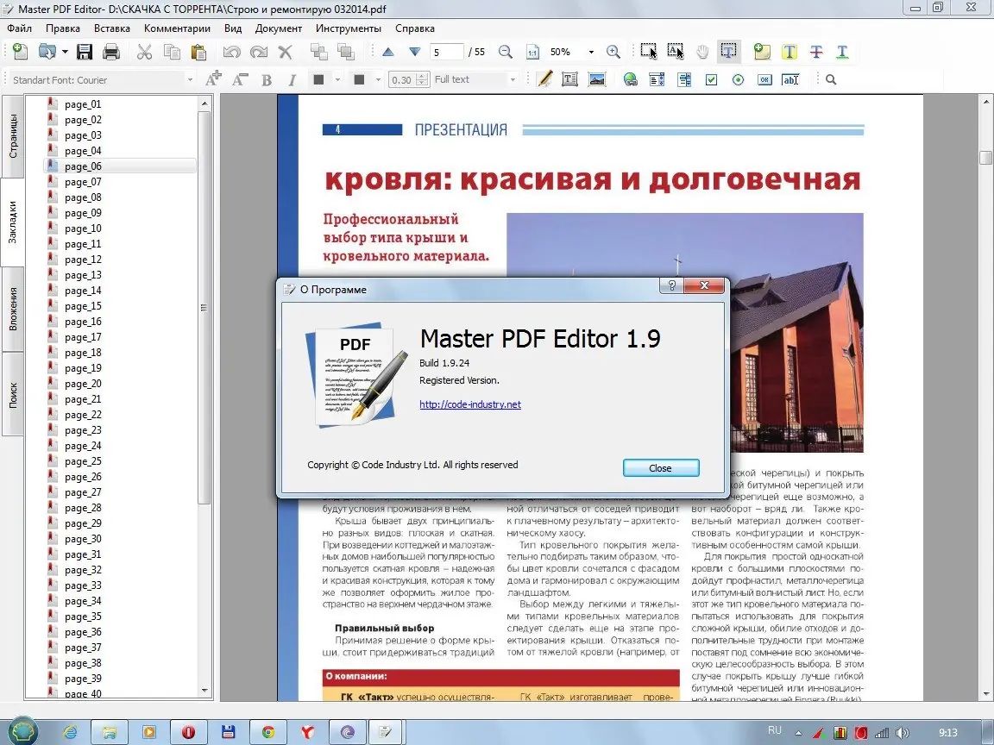Click the Highlight Text yellow T icon
Screen dimensions: 994x745
tap(790, 52)
